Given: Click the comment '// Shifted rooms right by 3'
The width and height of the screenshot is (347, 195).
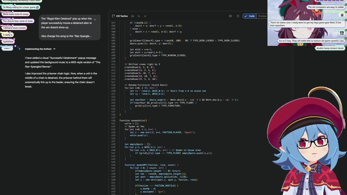Looking at the screenshot, I should pos(142,64).
